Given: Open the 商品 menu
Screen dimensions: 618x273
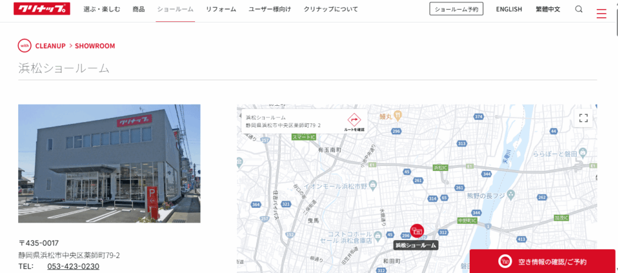Looking at the screenshot, I should tap(139, 9).
